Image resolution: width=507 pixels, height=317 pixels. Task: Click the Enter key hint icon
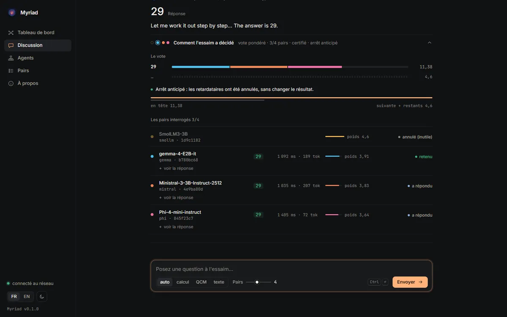tap(385, 282)
